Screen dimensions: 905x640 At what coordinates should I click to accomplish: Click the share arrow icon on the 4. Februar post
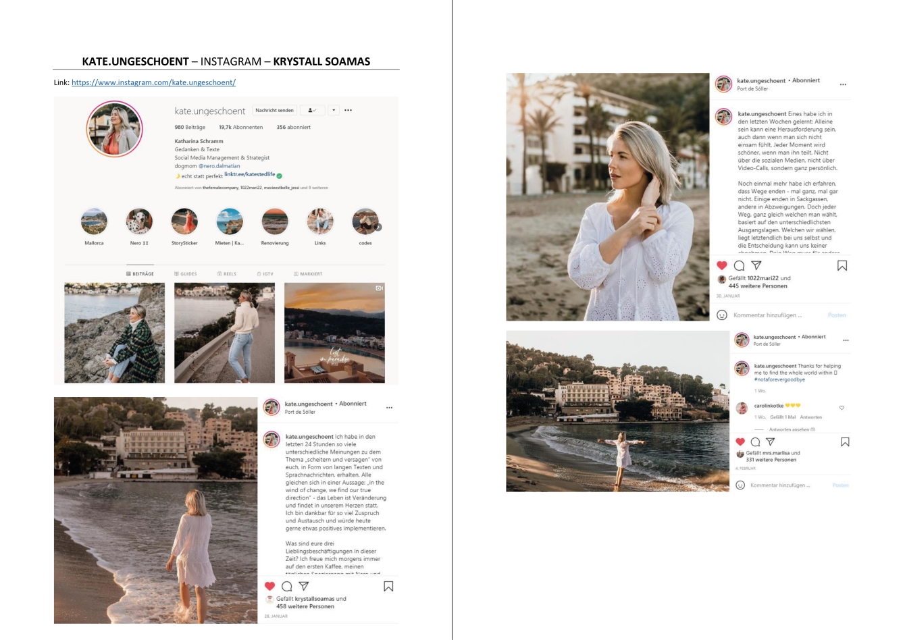click(770, 442)
